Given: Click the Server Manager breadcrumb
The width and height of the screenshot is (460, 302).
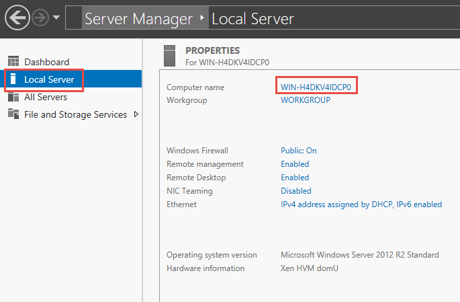Looking at the screenshot, I should [138, 19].
